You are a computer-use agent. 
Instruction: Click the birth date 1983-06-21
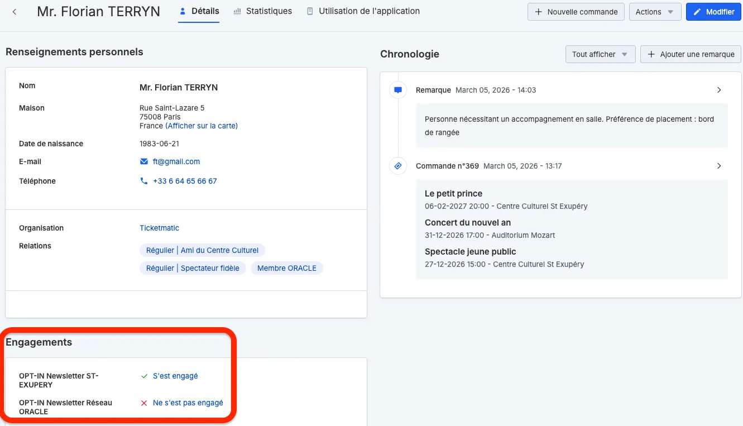pyautogui.click(x=159, y=144)
